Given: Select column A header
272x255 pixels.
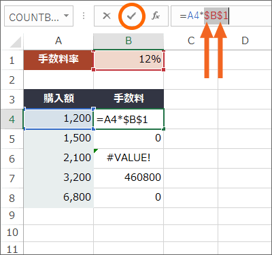Looking at the screenshot, I should point(58,41).
